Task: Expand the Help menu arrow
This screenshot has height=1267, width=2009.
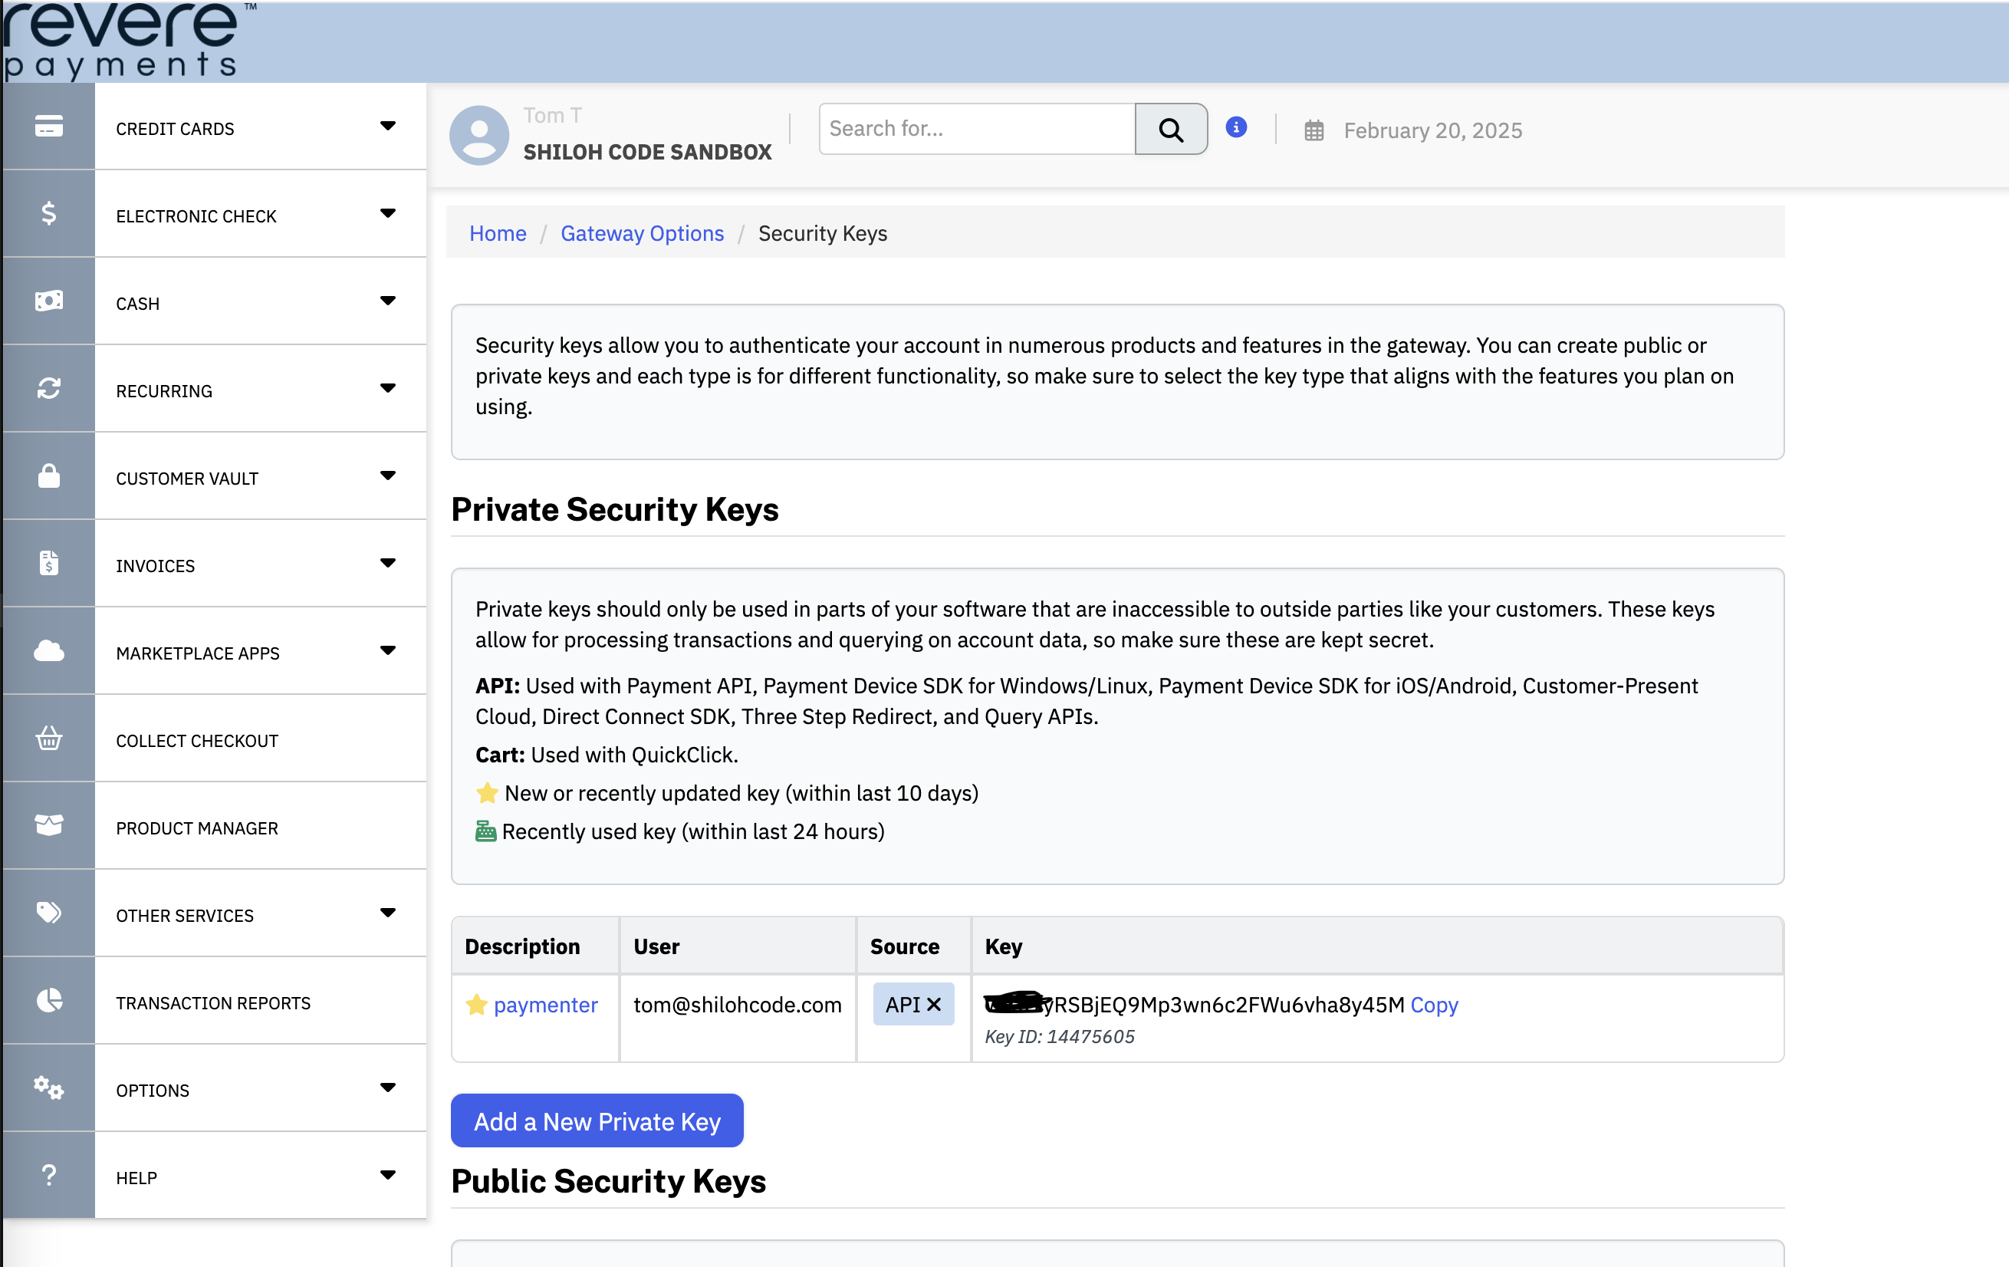Action: point(388,1175)
